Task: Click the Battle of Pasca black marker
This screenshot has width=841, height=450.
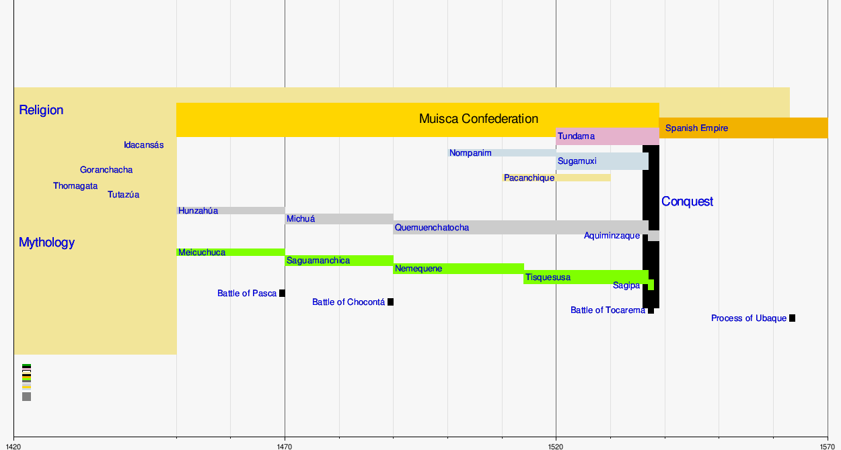Action: point(282,294)
